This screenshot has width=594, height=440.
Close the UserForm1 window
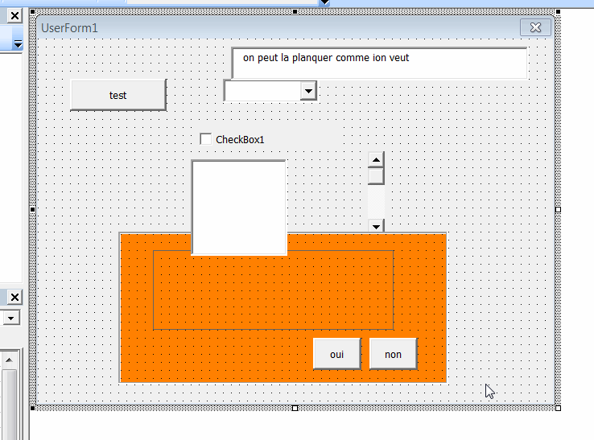(535, 27)
